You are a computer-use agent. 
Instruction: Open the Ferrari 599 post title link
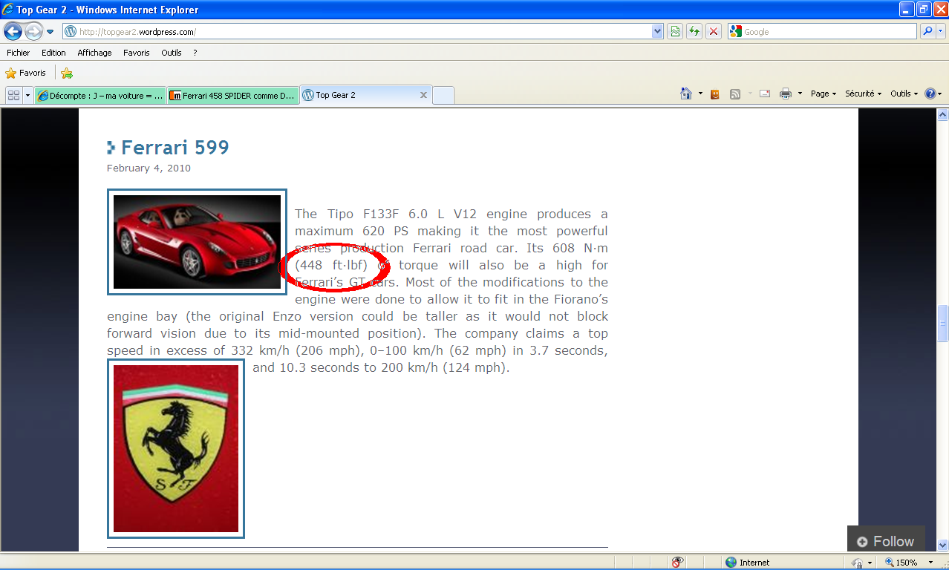tap(175, 148)
